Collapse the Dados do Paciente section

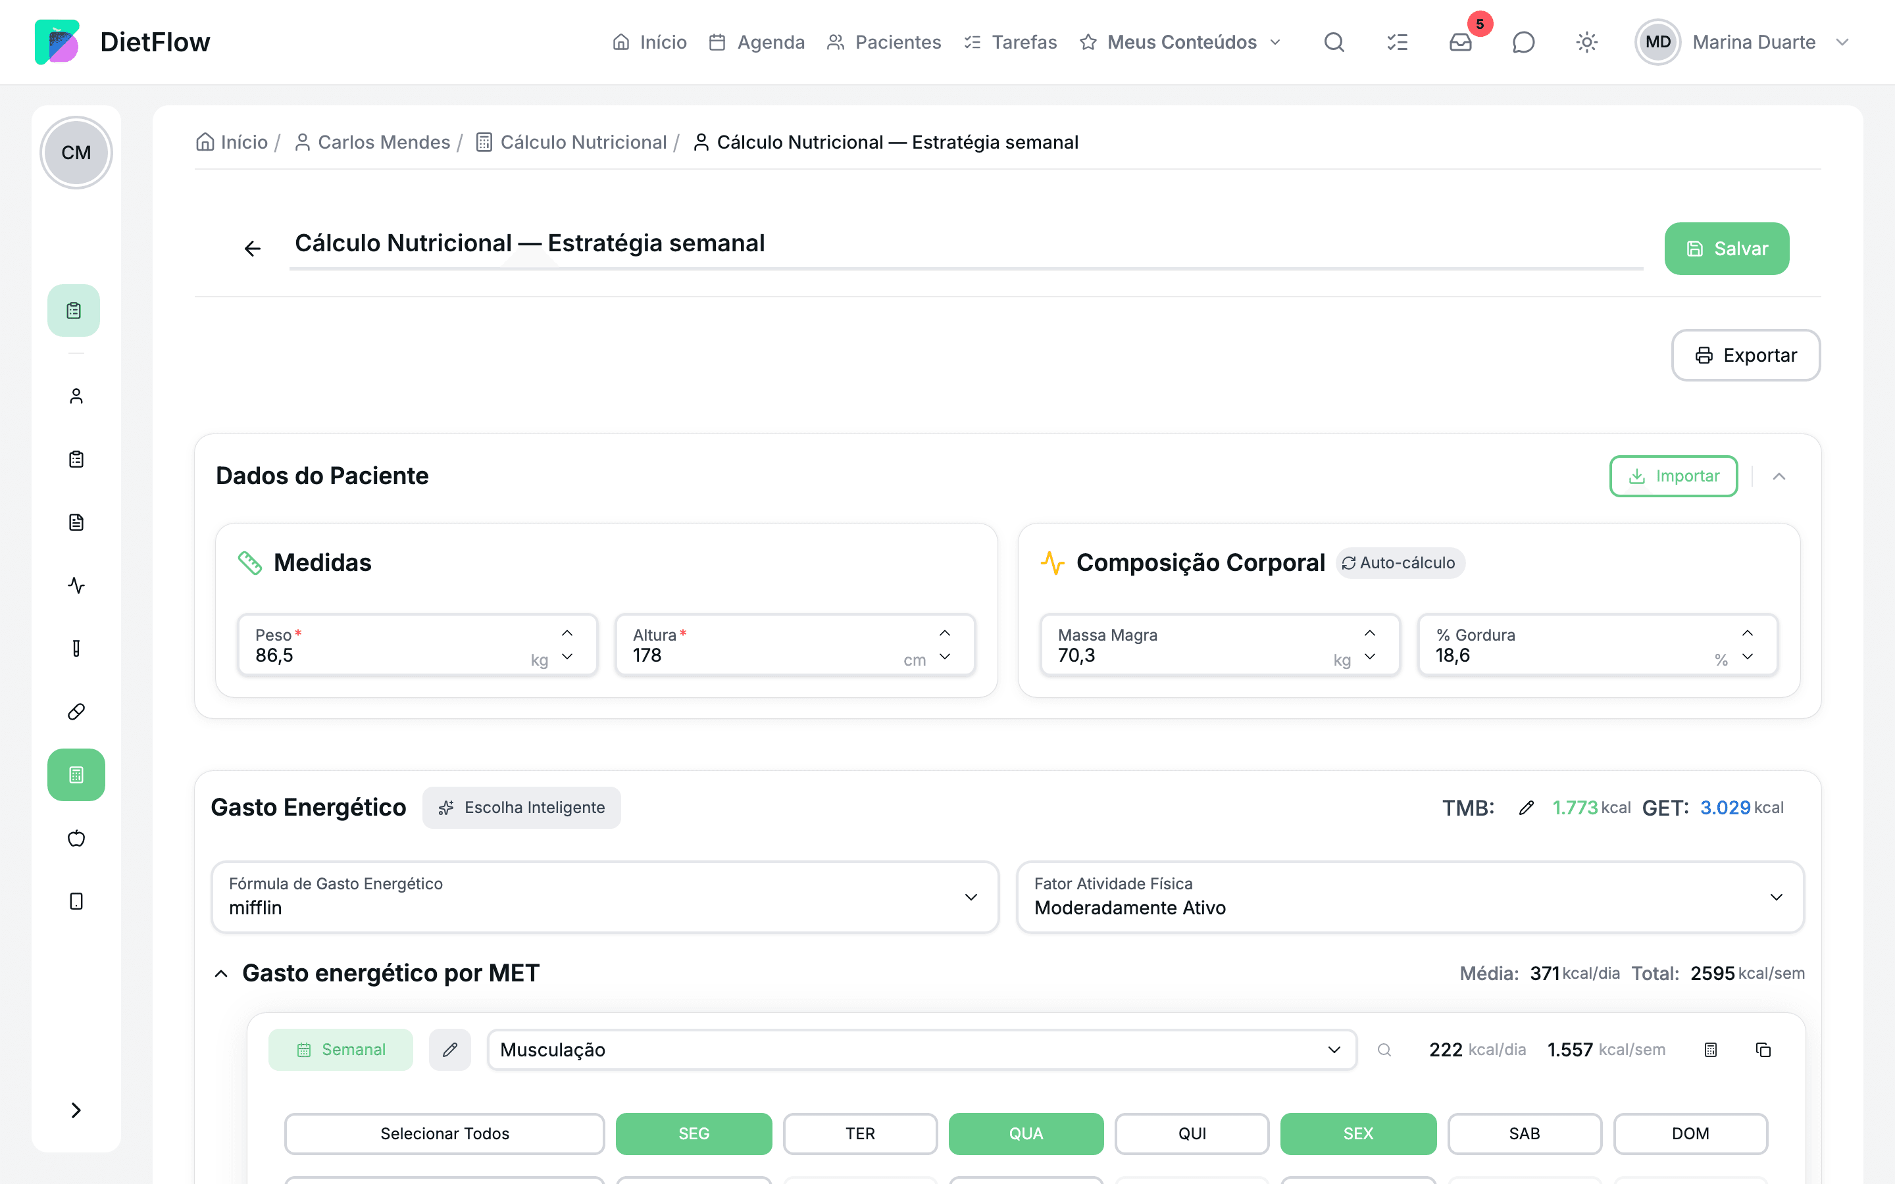point(1779,476)
